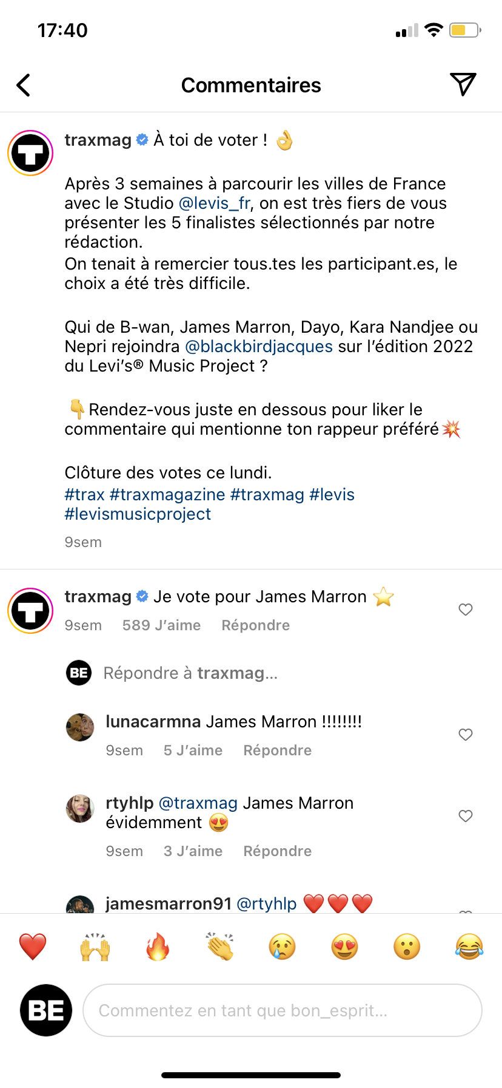Reply to lunacarmna's comment

pyautogui.click(x=277, y=750)
